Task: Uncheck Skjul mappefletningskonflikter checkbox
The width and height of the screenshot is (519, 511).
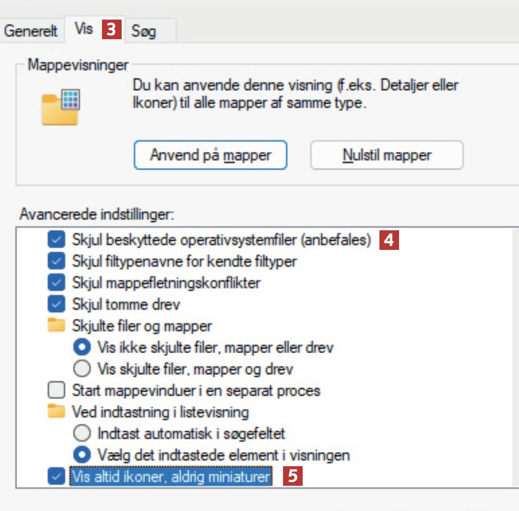Action: (x=57, y=282)
